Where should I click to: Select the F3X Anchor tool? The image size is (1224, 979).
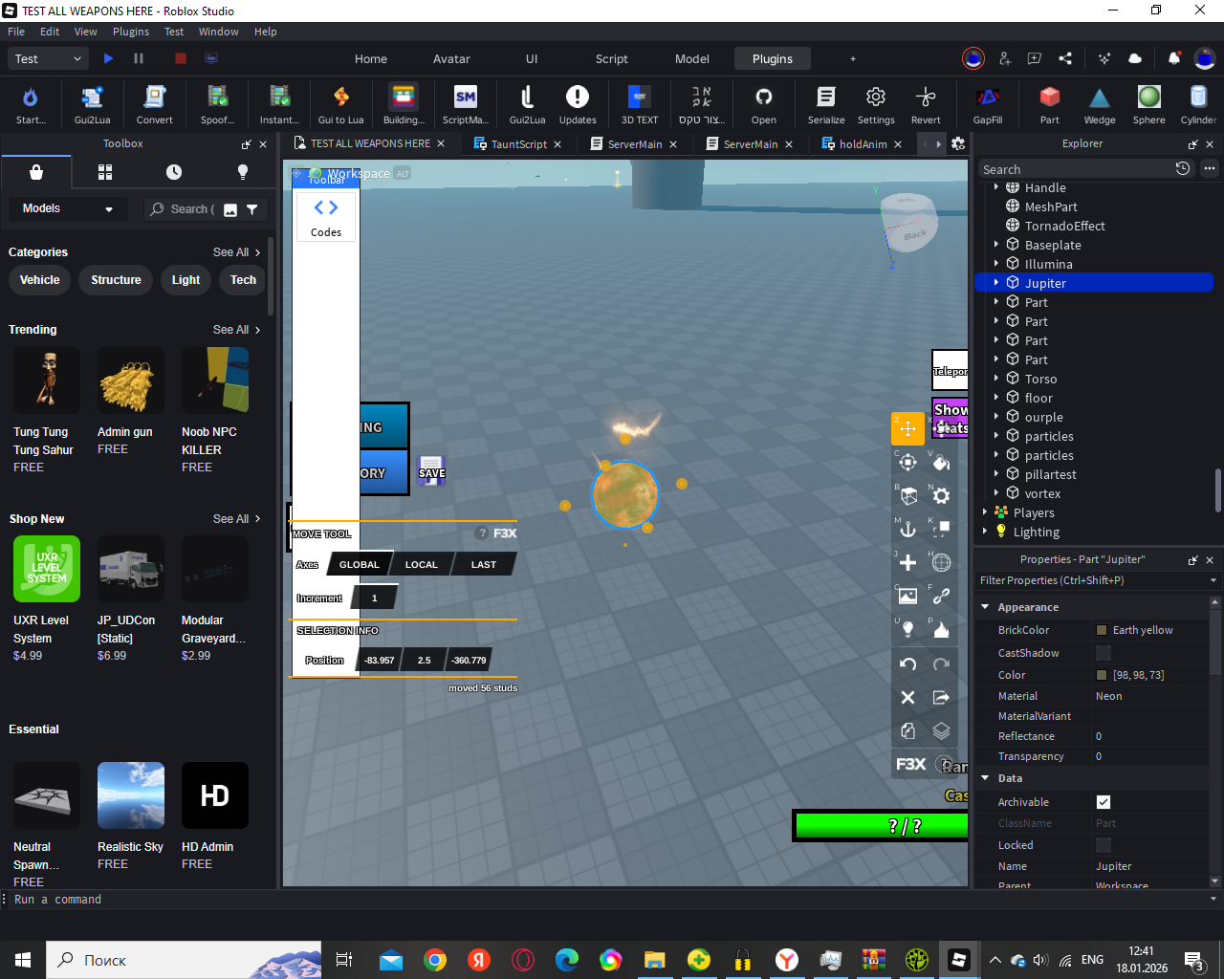[907, 529]
